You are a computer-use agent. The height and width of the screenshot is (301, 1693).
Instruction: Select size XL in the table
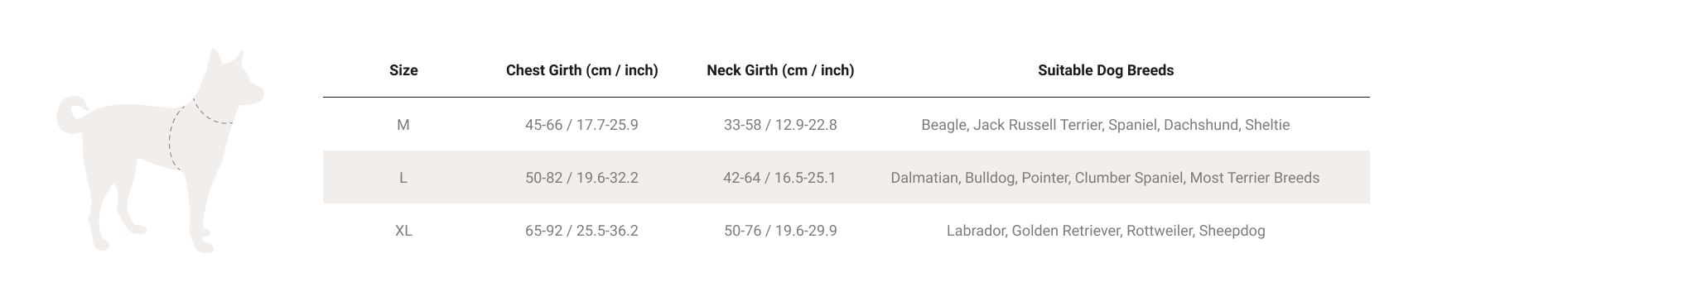click(x=403, y=231)
